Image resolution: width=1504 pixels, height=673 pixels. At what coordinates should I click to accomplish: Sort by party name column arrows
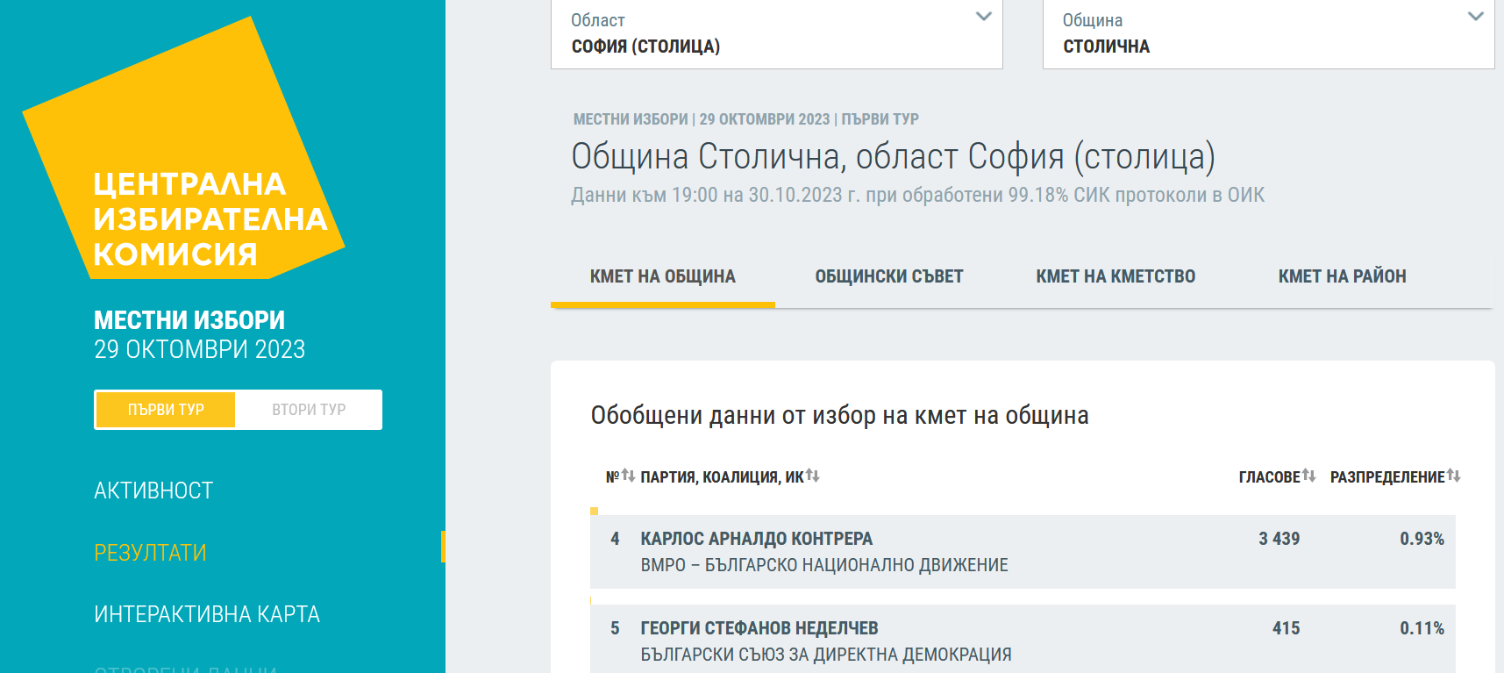812,476
